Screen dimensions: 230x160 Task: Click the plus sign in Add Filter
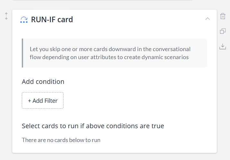pyautogui.click(x=30, y=101)
